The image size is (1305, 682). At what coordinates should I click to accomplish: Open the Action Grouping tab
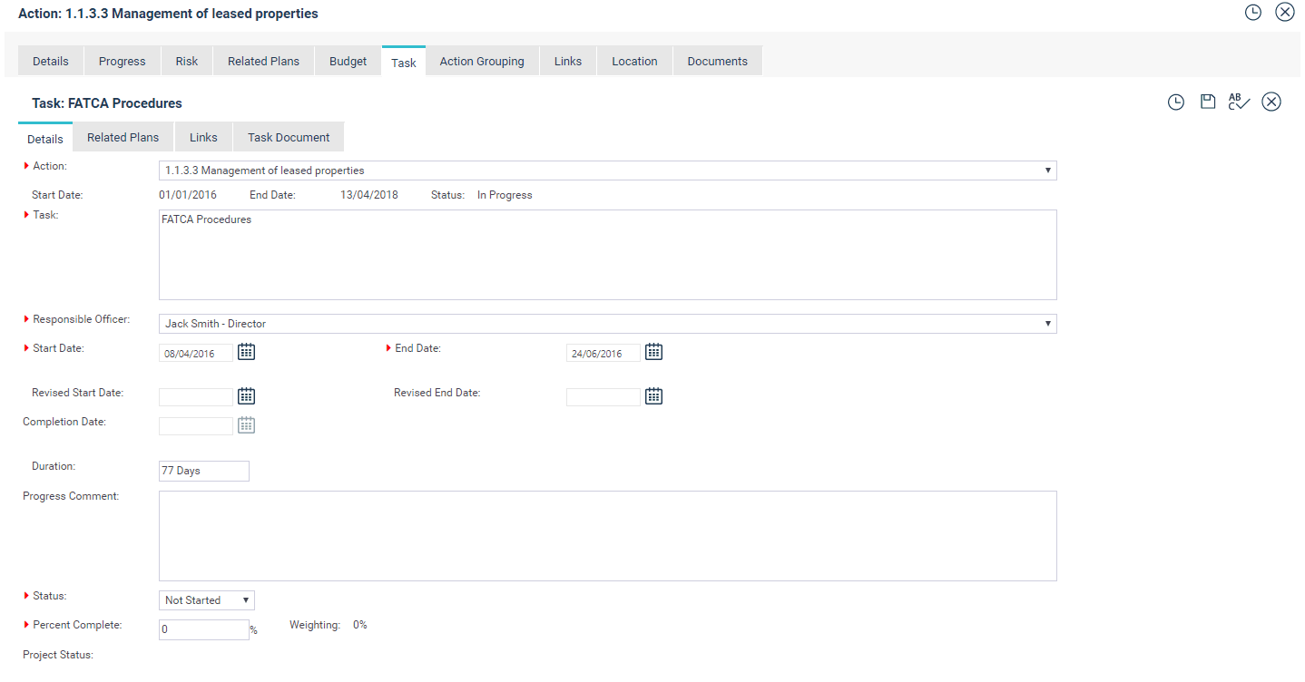pos(482,62)
